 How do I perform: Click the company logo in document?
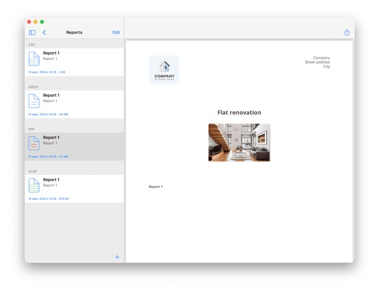(x=164, y=70)
